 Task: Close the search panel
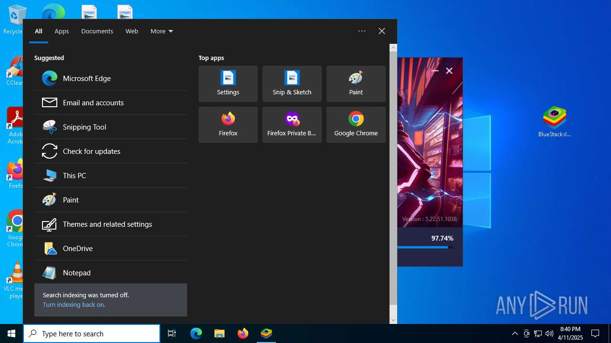tap(382, 31)
